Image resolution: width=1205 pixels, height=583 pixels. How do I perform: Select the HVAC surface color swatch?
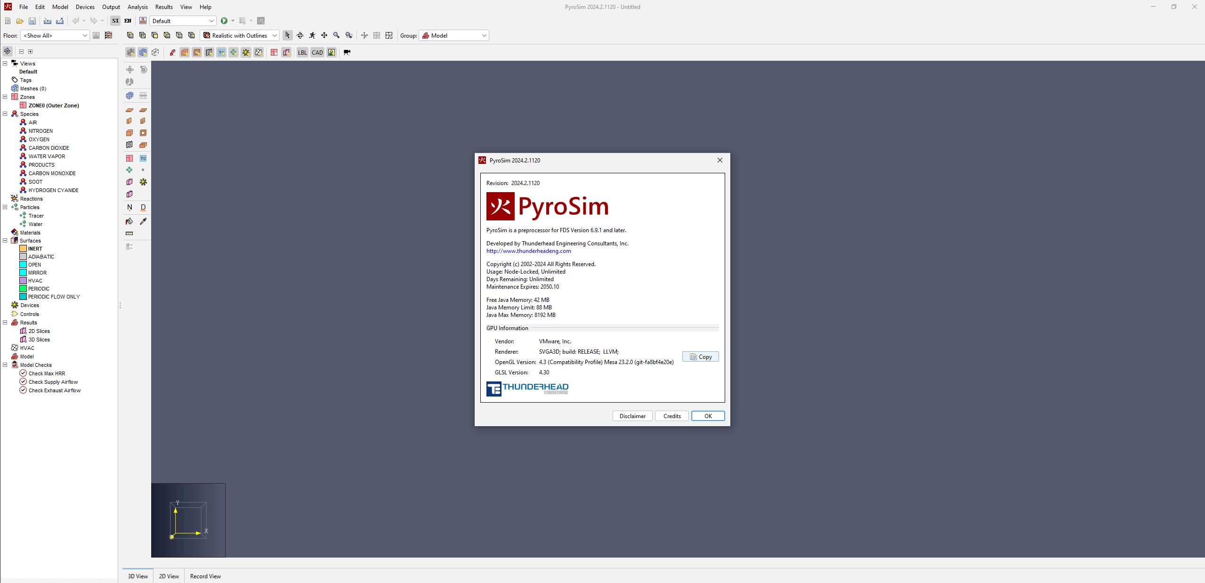23,281
